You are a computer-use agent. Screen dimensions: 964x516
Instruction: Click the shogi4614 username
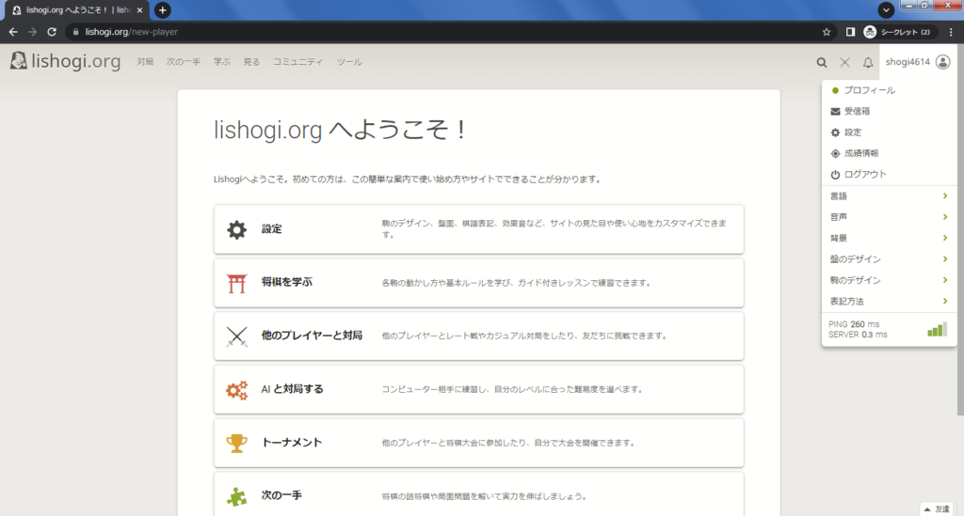908,62
